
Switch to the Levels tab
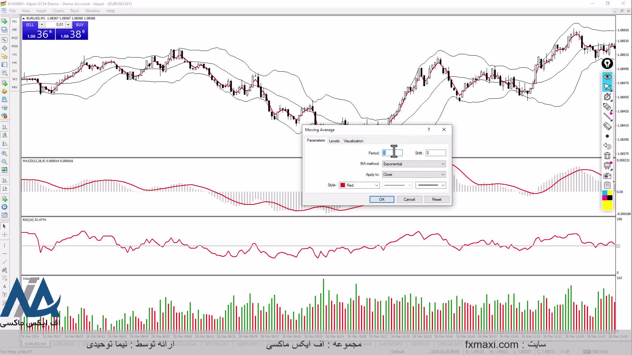[334, 141]
